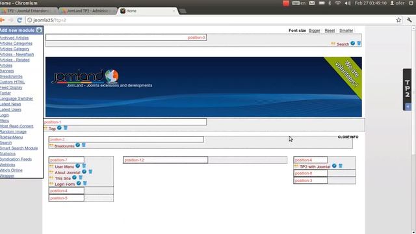Open the ofer user menu
The height and width of the screenshot is (234, 416).
[x=397, y=3]
